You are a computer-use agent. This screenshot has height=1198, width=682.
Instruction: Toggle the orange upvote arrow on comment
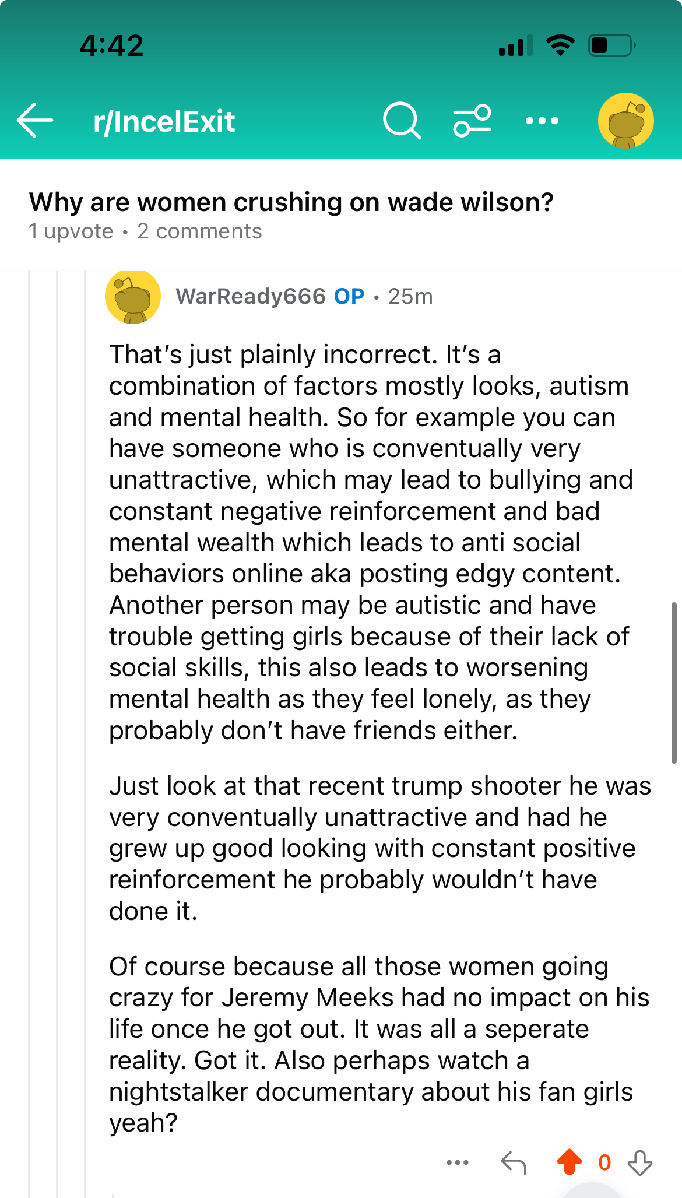tap(569, 1162)
